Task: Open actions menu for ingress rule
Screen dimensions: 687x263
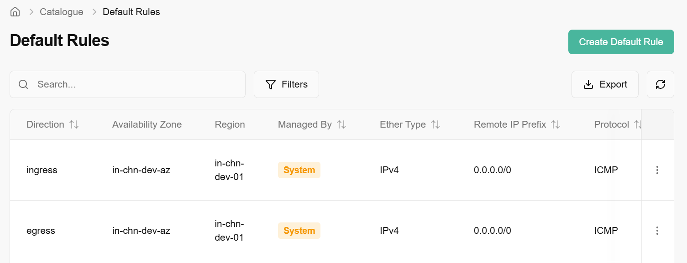Action: coord(657,170)
